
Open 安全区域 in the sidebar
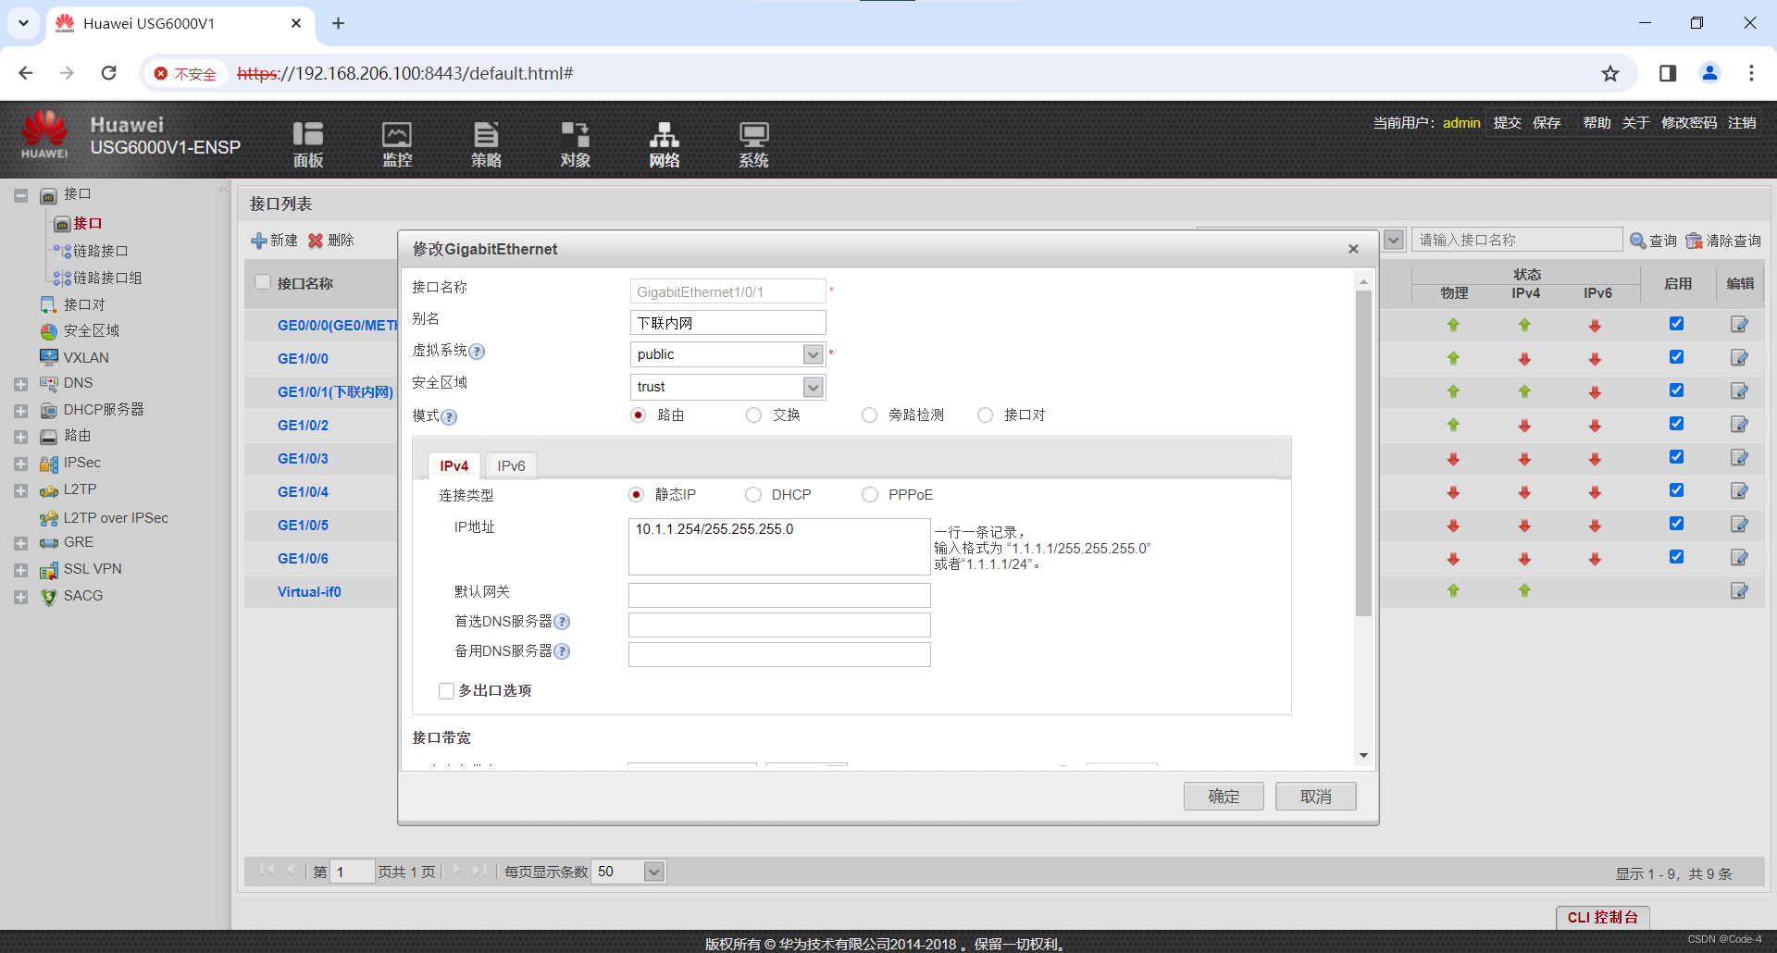click(91, 330)
